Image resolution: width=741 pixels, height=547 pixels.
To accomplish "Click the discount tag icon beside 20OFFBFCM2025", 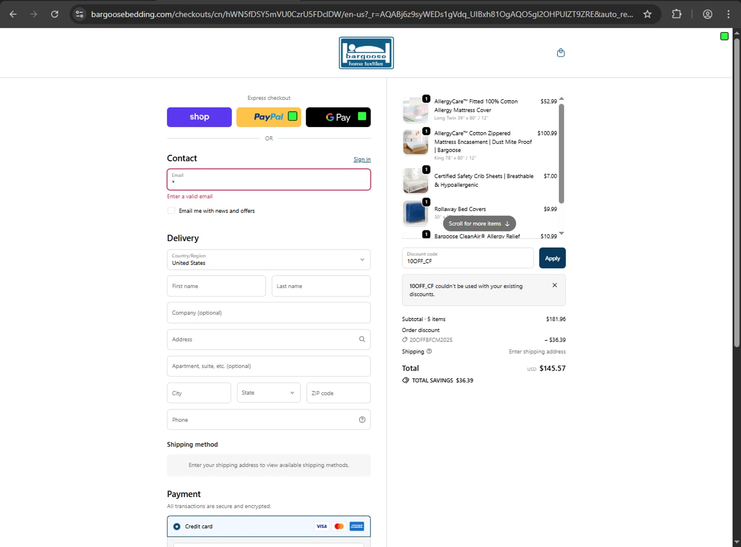I will click(x=405, y=340).
